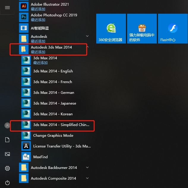Screen dimensions: 188x188
Task: Expand Autodesk Backburner 2014 folder
Action: pyautogui.click(x=87, y=168)
